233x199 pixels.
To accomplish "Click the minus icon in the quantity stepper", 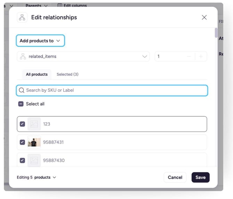I will [x=189, y=56].
